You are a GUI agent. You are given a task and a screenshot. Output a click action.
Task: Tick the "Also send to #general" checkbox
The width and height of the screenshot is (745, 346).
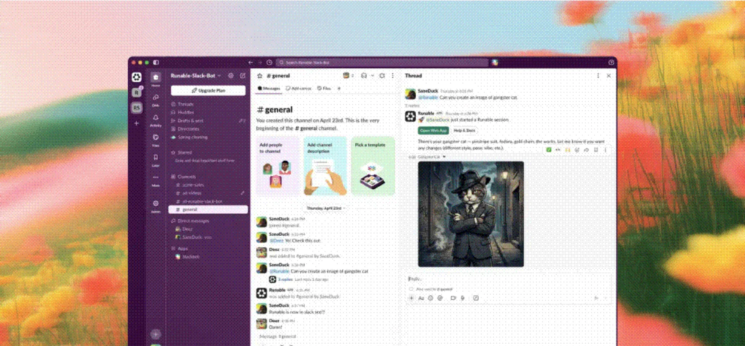(x=411, y=289)
